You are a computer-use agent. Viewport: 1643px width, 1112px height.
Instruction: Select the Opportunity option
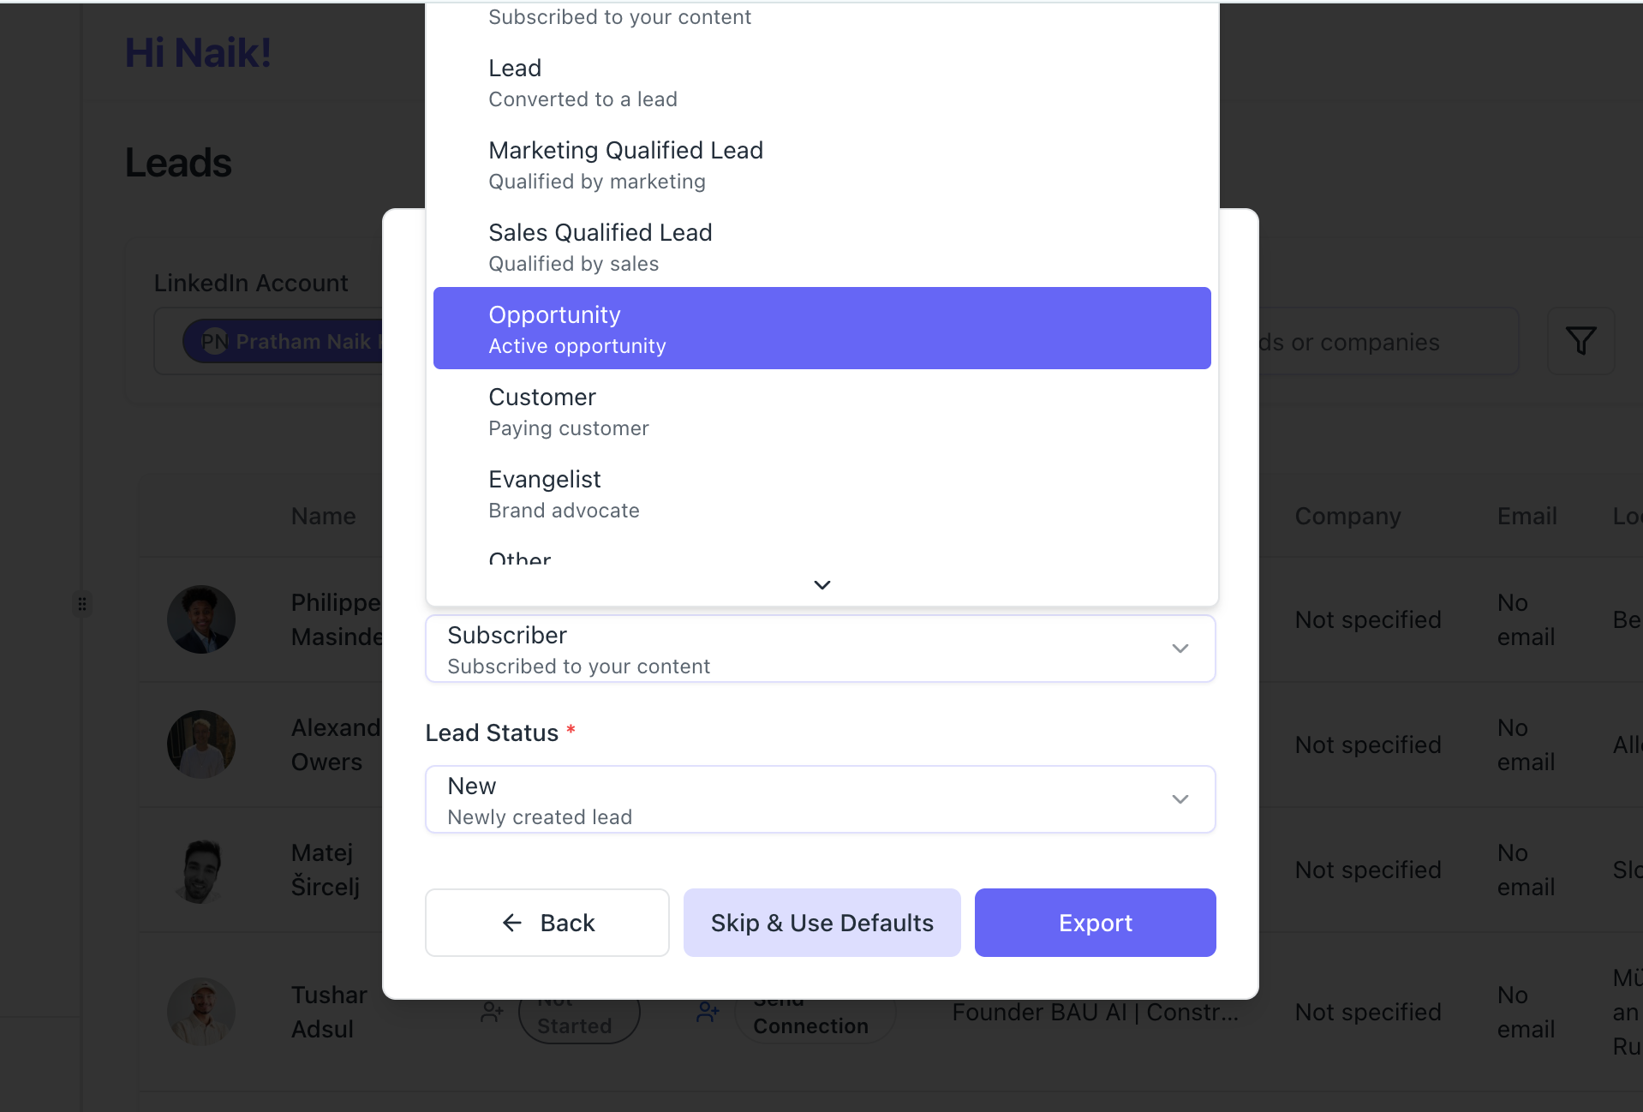[821, 329]
